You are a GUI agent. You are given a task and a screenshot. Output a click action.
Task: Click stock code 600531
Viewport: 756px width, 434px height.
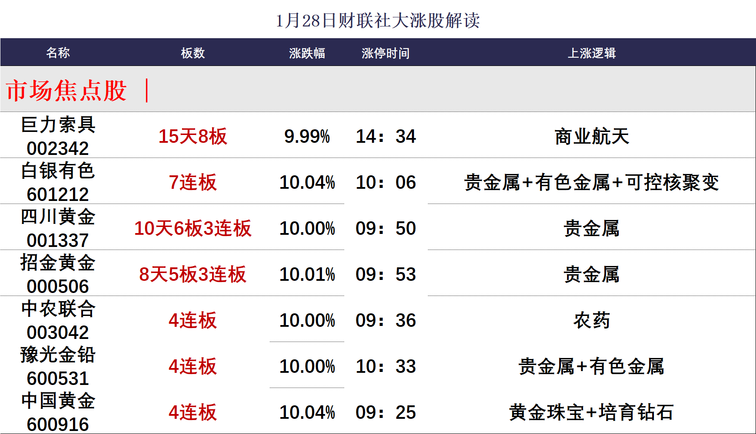coord(58,378)
